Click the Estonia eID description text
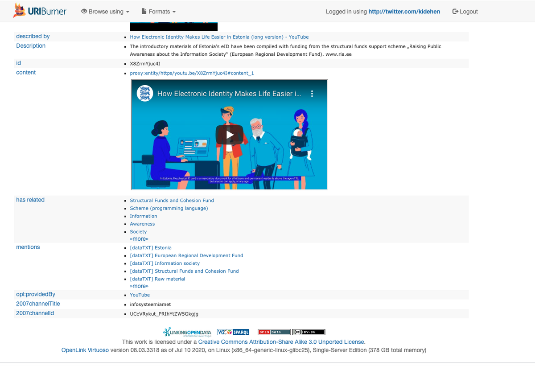Image resolution: width=535 pixels, height=366 pixels. [285, 50]
